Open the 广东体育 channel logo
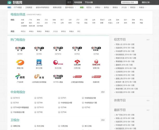The height and width of the screenshot is (130, 159). coord(20,77)
